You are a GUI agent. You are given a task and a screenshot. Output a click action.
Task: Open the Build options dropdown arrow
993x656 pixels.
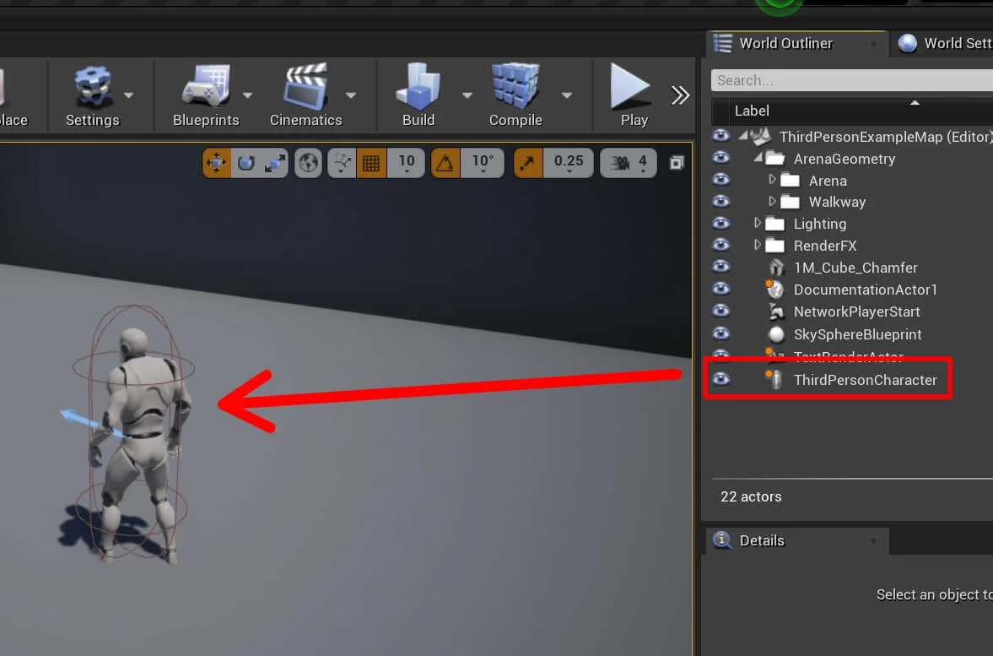pos(467,95)
